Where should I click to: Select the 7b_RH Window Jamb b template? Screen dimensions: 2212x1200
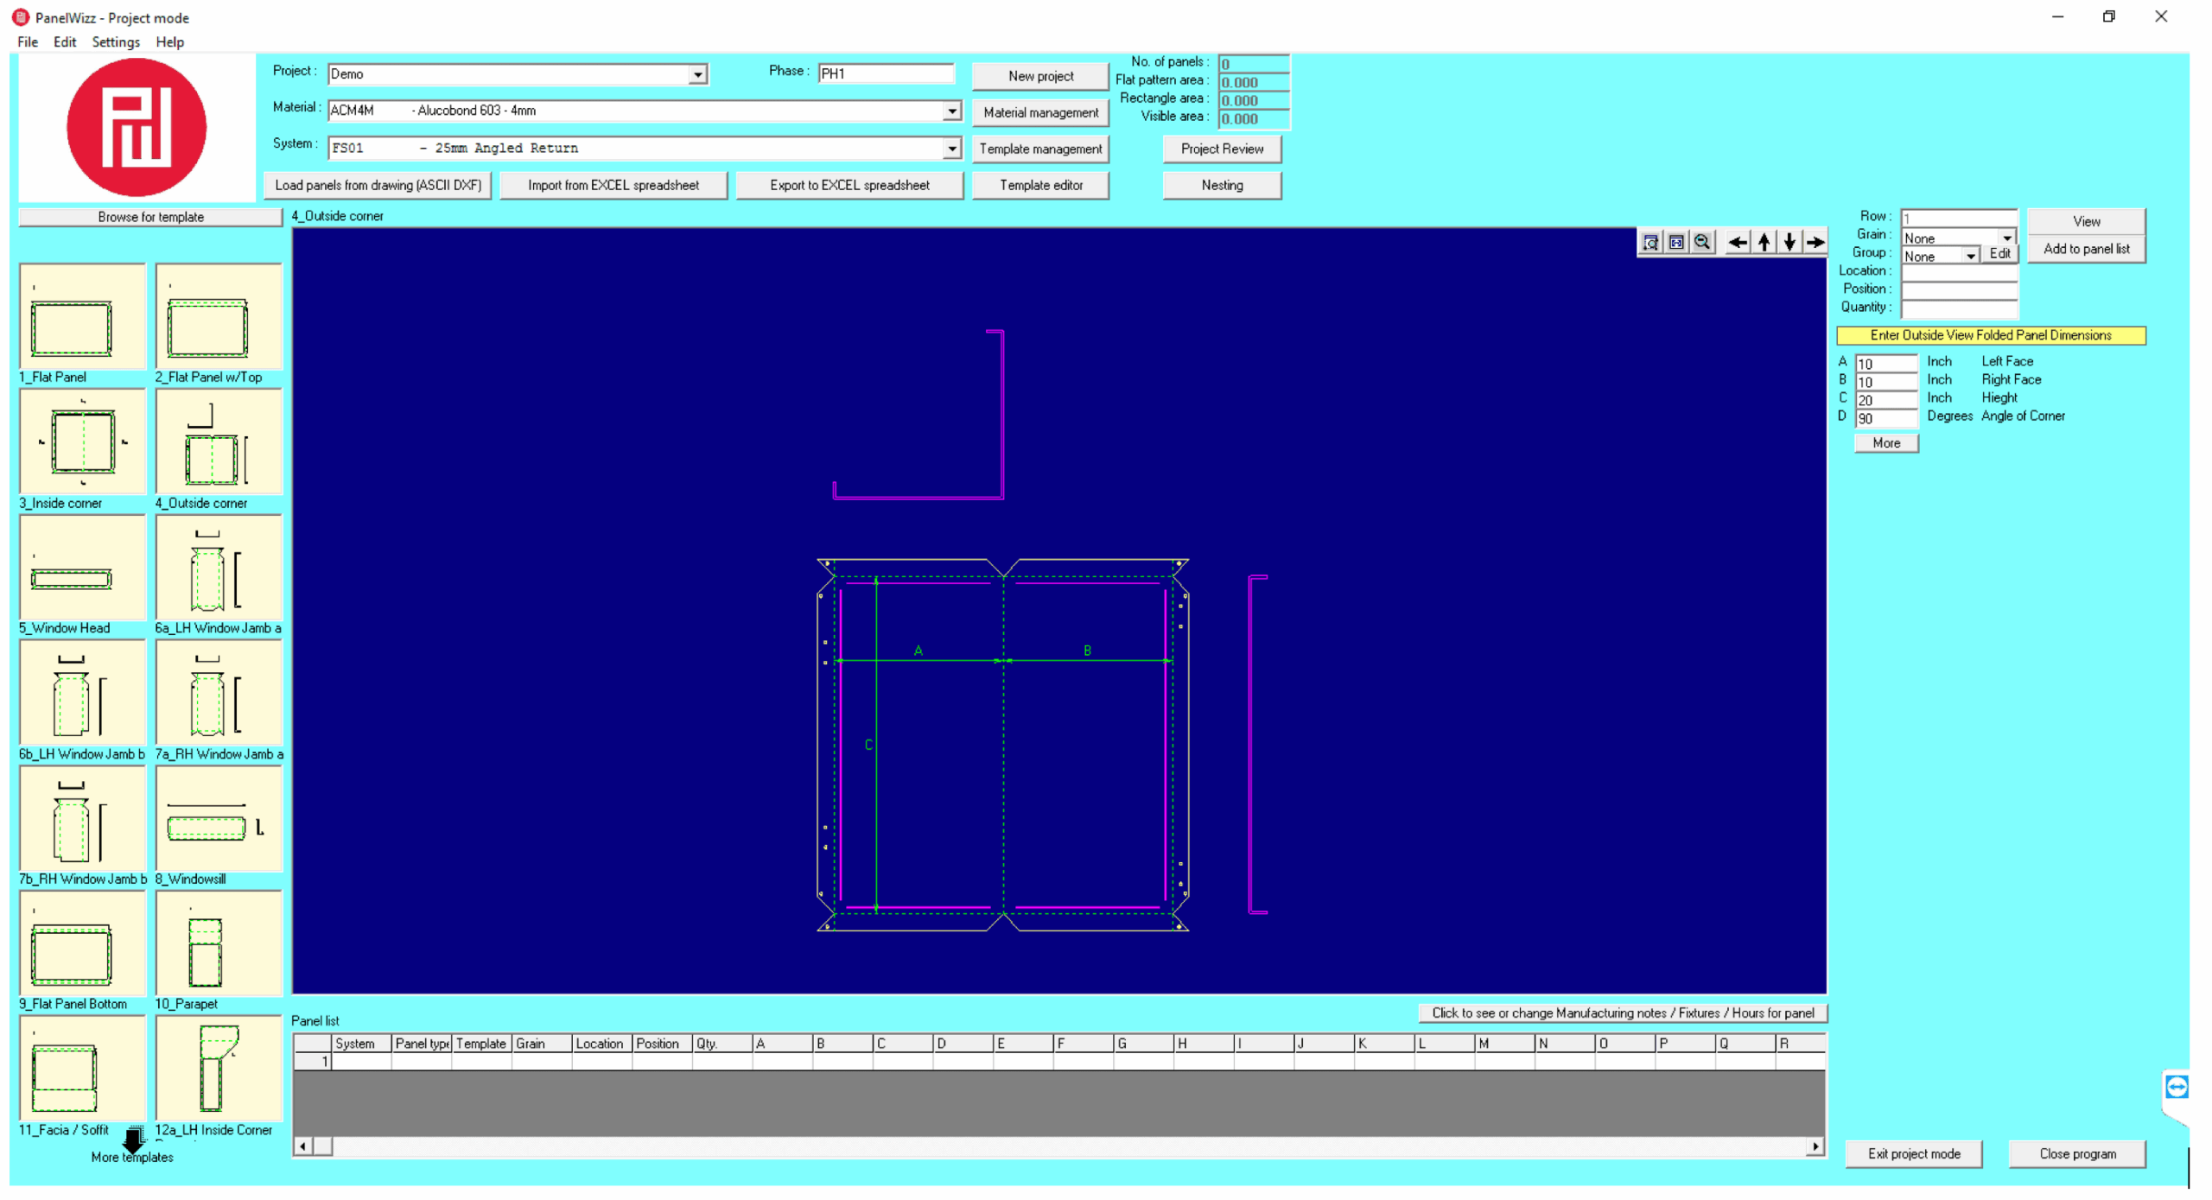(83, 818)
